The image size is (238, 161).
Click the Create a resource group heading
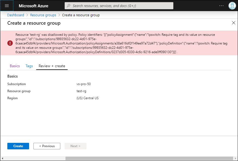click(x=34, y=23)
